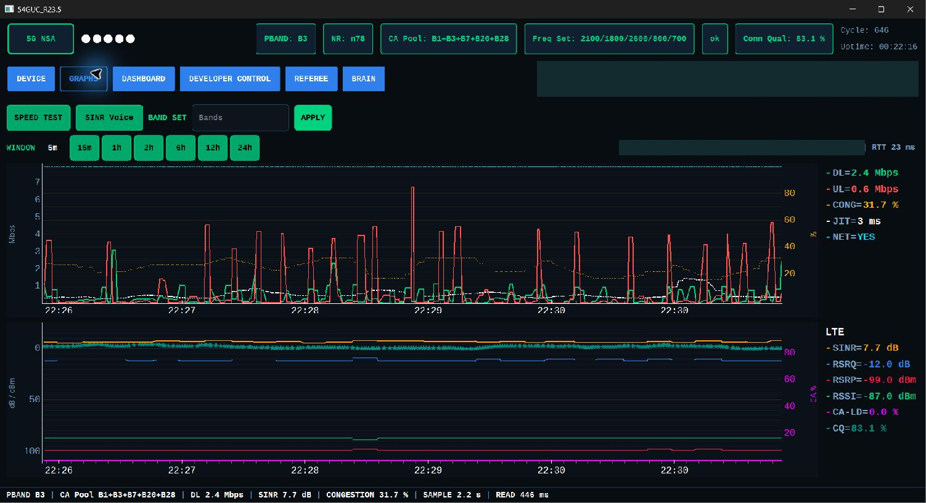
Task: Select the 2h time window
Action: coord(149,148)
